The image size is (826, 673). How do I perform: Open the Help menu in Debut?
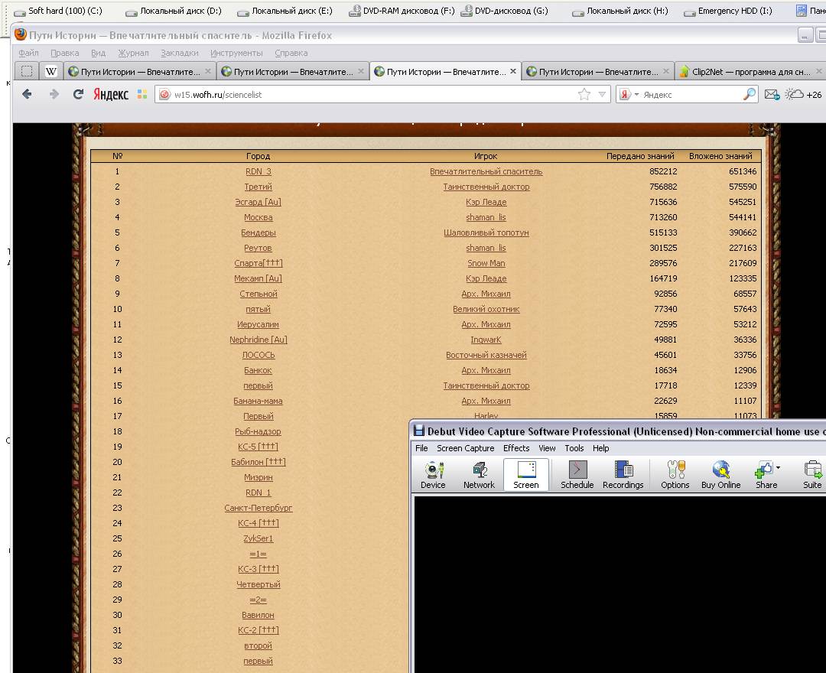[x=600, y=448]
